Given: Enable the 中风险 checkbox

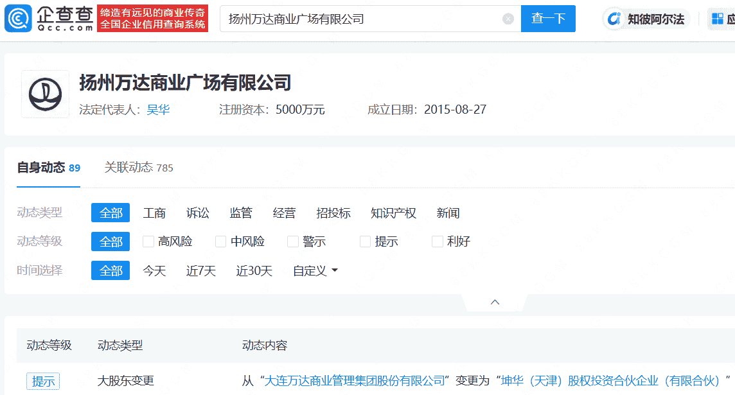Looking at the screenshot, I should pos(221,241).
